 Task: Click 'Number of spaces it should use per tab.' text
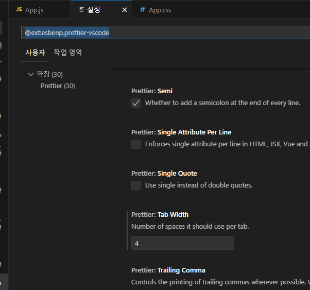click(190, 226)
